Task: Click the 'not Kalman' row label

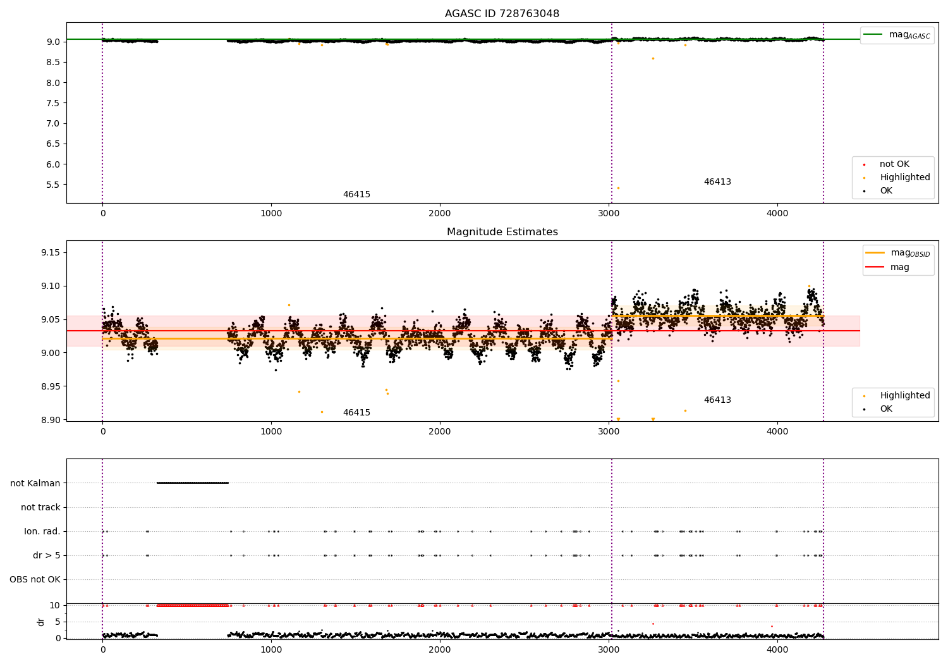Action: (35, 483)
